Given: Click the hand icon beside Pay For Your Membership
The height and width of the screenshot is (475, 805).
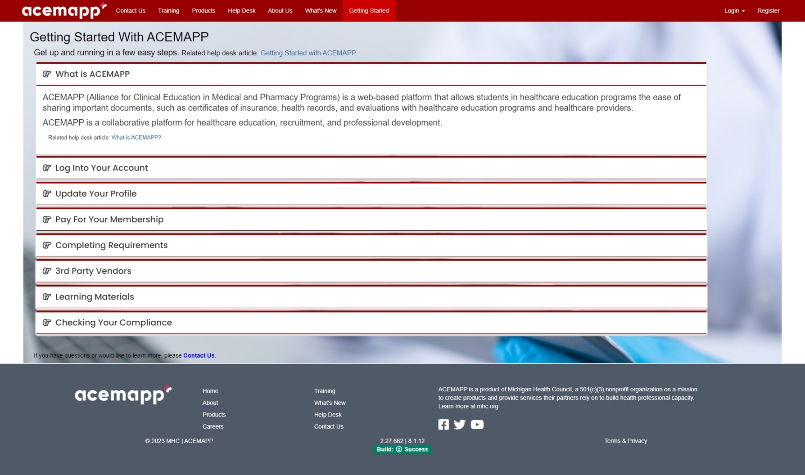Looking at the screenshot, I should coord(47,220).
